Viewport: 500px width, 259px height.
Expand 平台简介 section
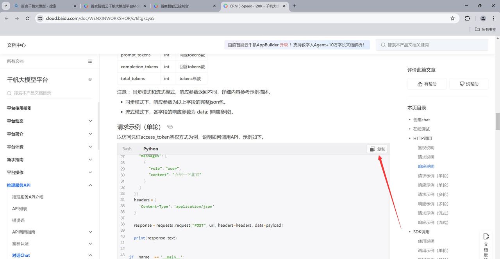pyautogui.click(x=90, y=134)
